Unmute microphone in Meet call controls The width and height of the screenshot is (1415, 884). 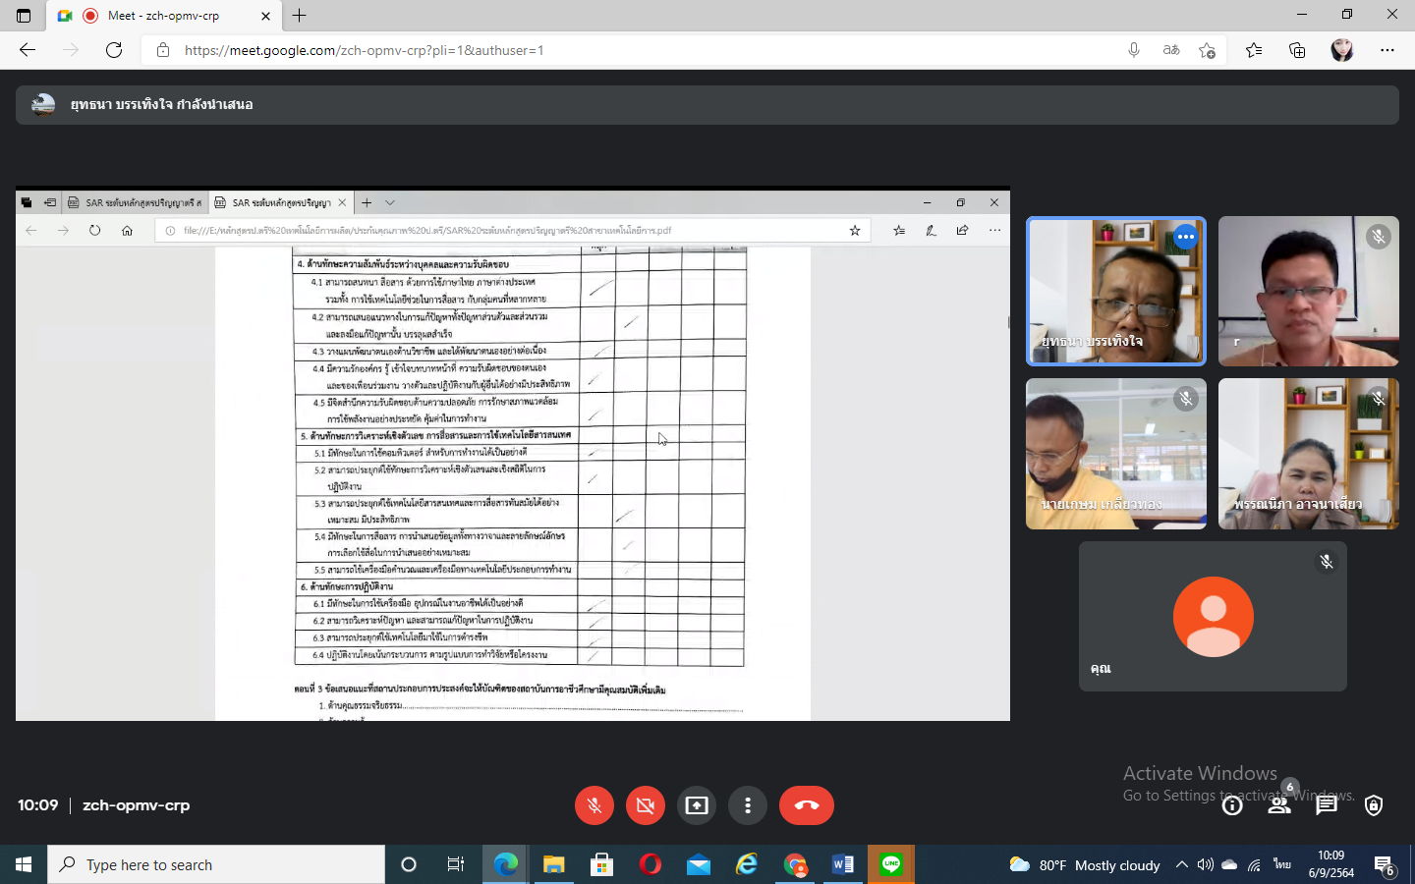tap(594, 805)
